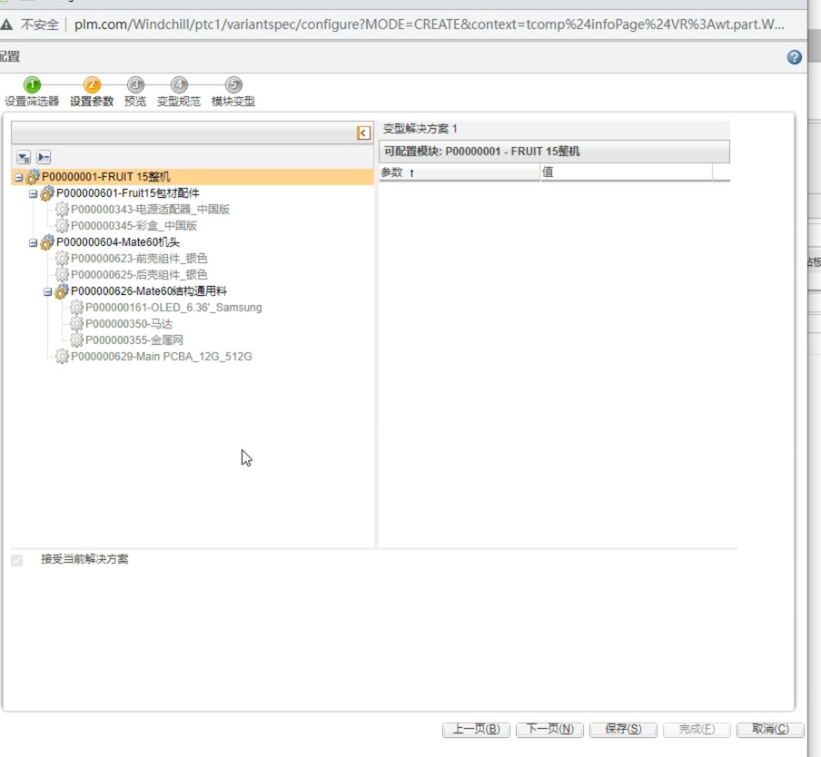The height and width of the screenshot is (757, 821).
Task: Select tree row P000000625-后壳组件_银色
Action: pyautogui.click(x=139, y=275)
